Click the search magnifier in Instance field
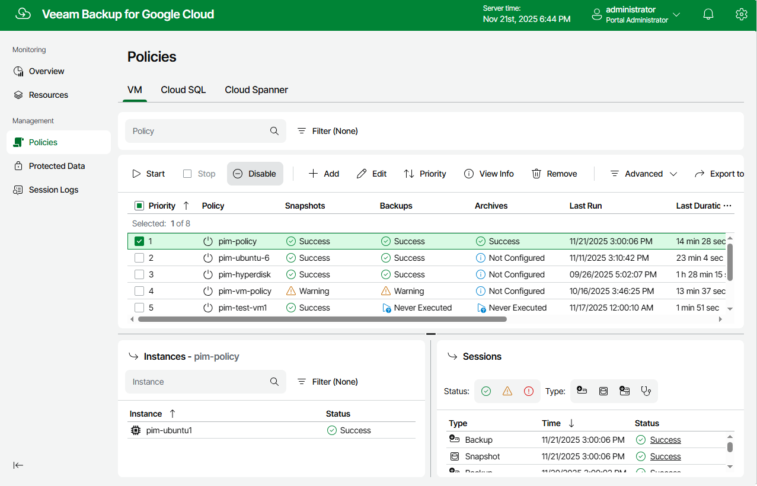 (x=274, y=382)
